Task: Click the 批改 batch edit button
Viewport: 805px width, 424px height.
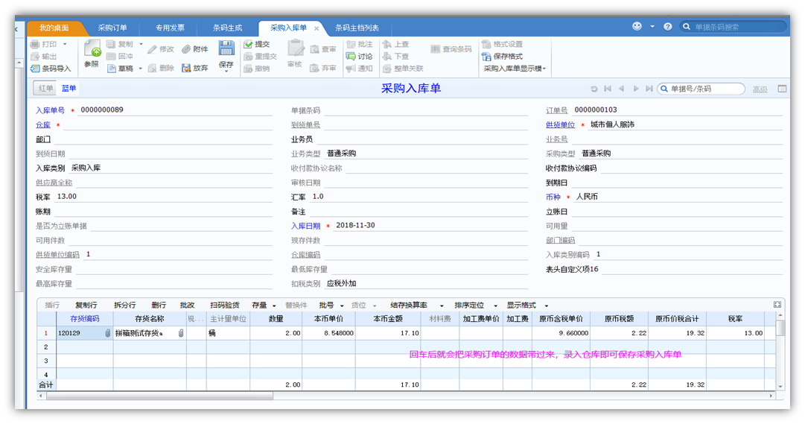Action: tap(188, 306)
